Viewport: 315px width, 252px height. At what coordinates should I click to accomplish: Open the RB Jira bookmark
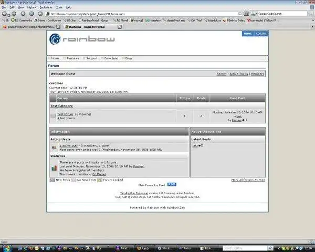tap(69, 20)
